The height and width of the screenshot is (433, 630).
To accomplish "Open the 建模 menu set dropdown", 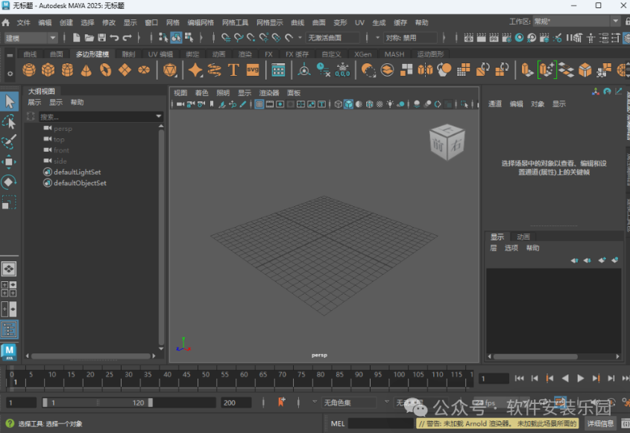I will coord(31,38).
